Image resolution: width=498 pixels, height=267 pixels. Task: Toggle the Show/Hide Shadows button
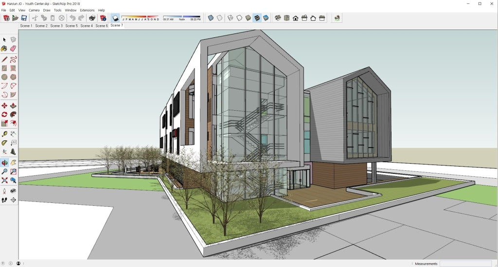(115, 18)
